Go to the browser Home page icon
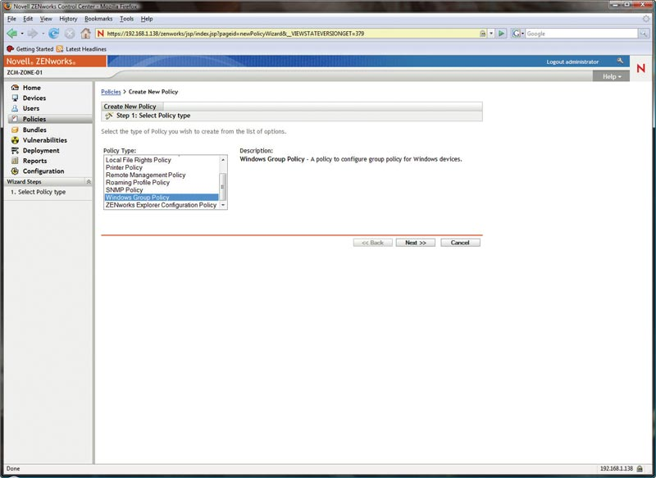Image resolution: width=656 pixels, height=478 pixels. pyautogui.click(x=86, y=34)
